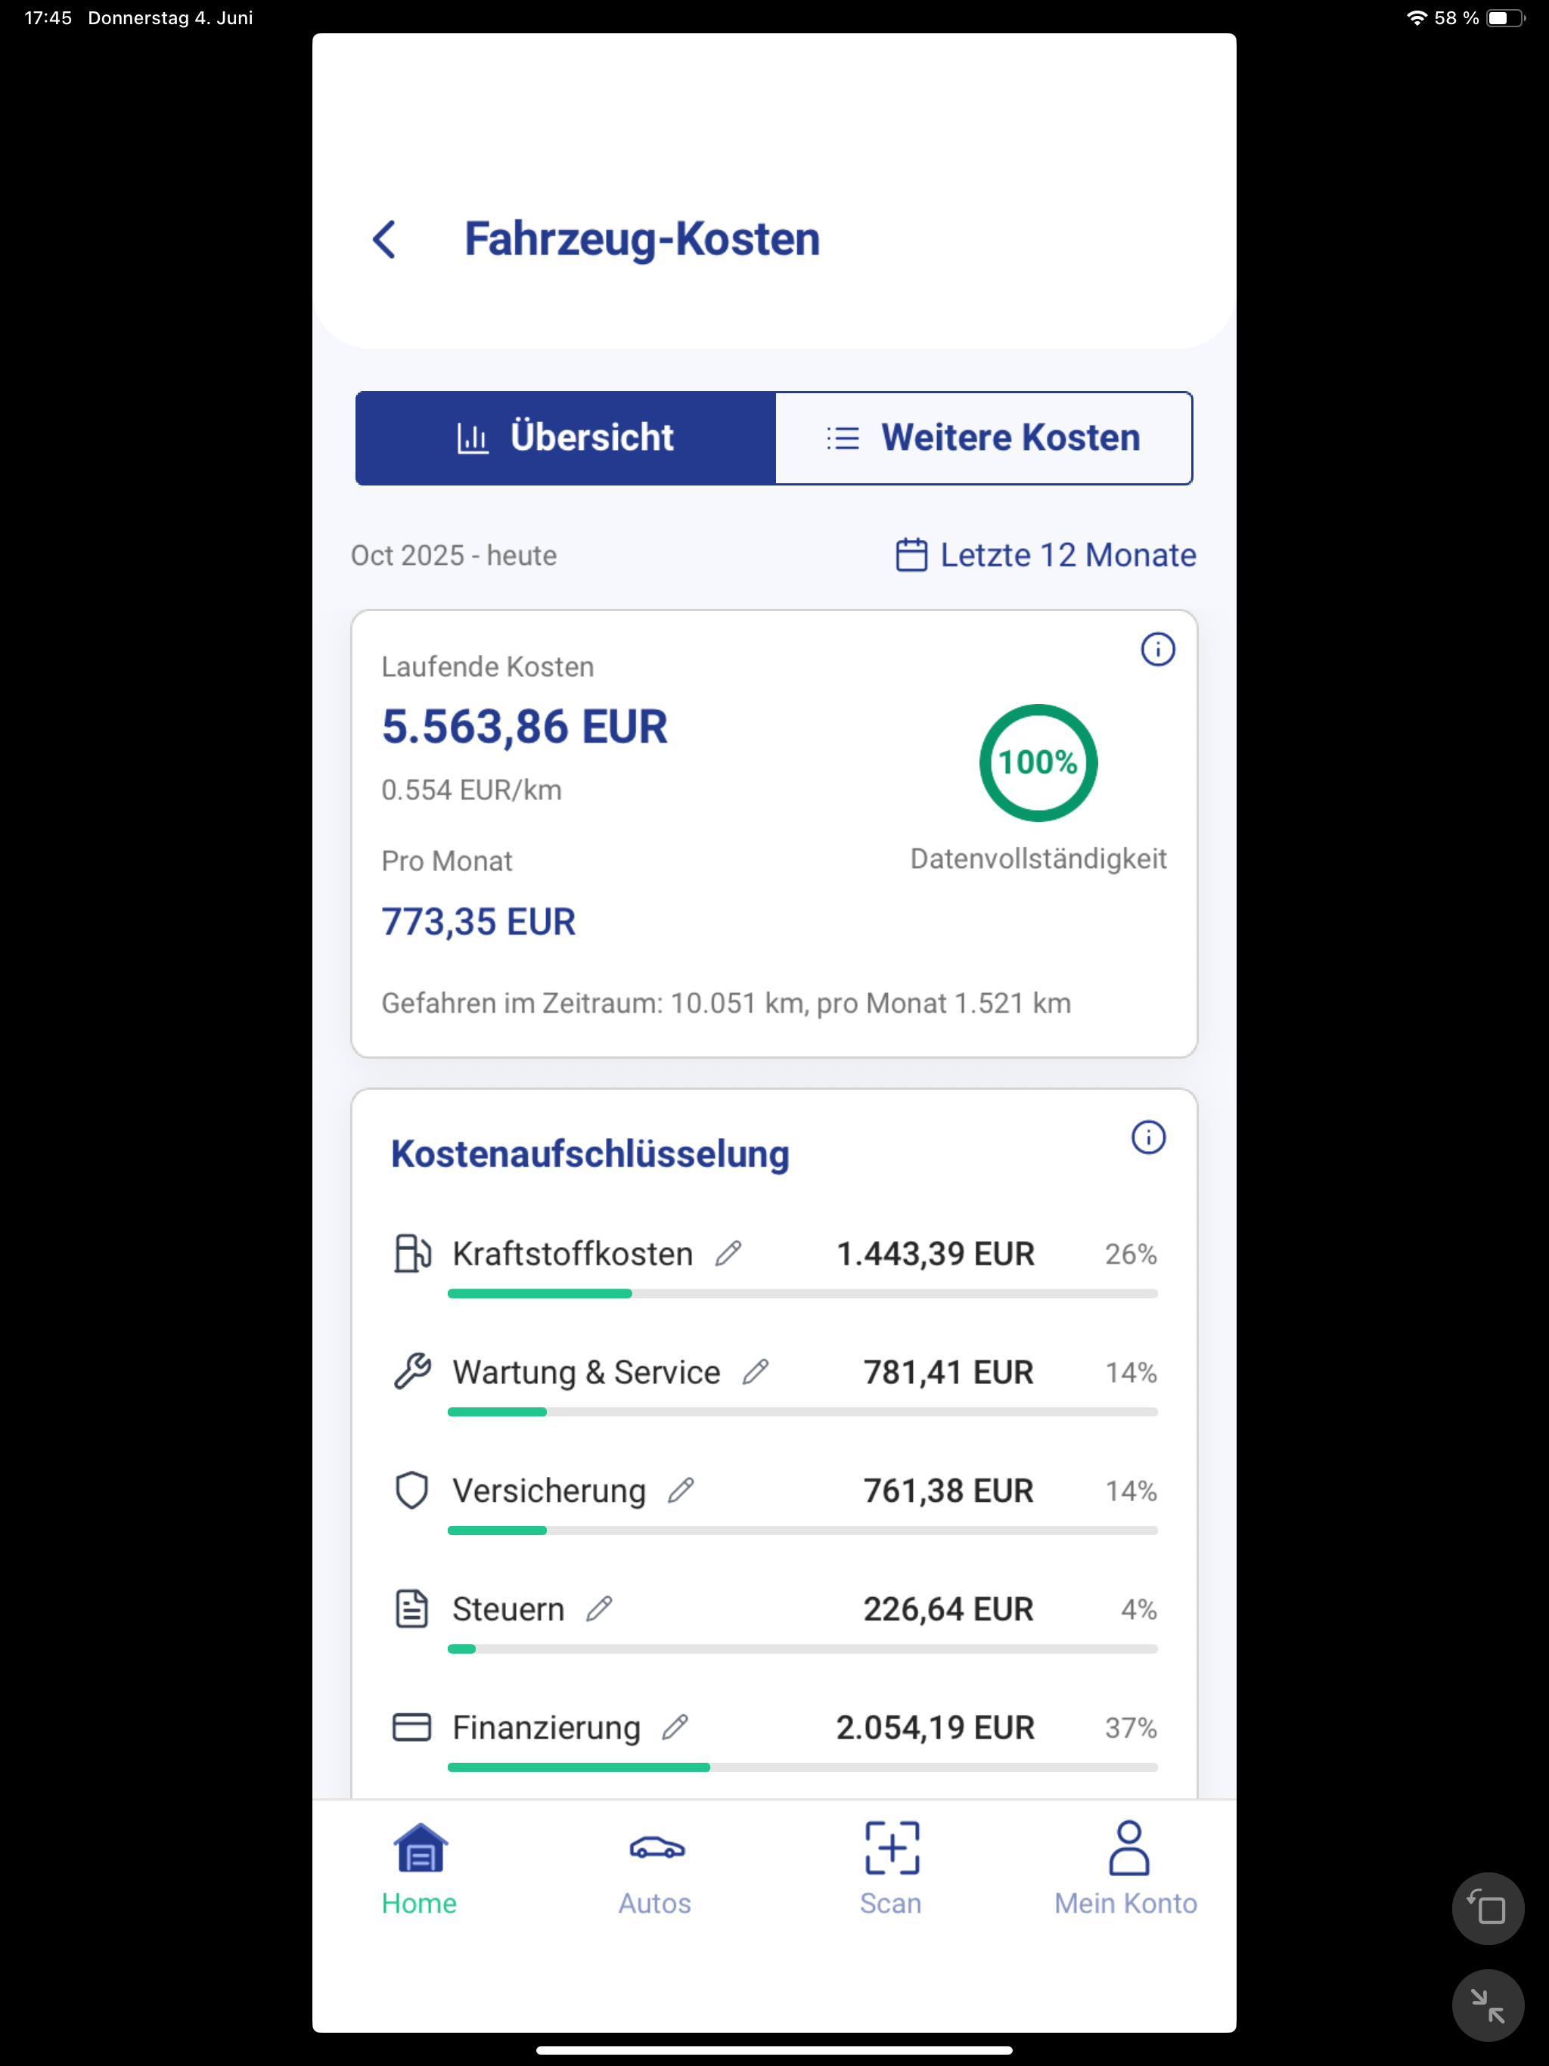The image size is (1549, 2066).
Task: Go back with the chevron arrow
Action: coord(384,240)
